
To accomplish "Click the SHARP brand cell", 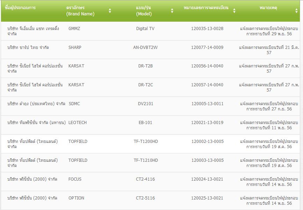I will tap(75, 48).
